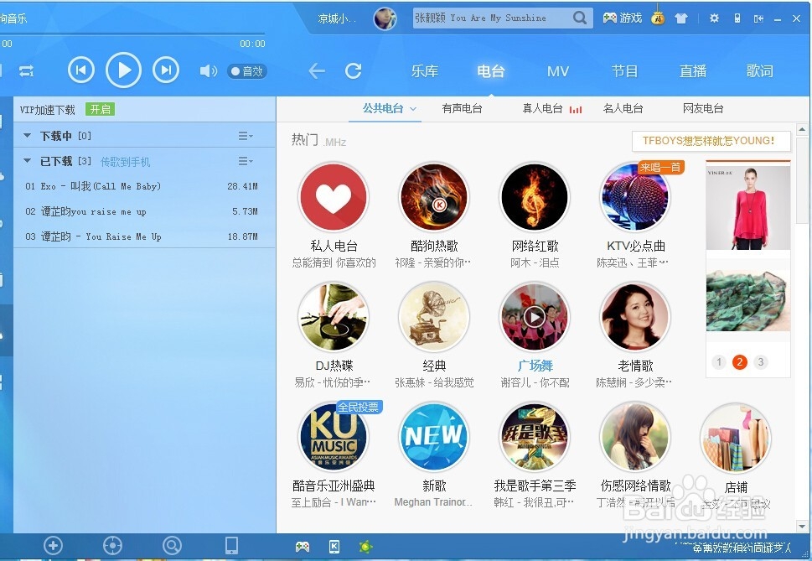Open the search magnifier in bottom bar
Screen dimensions: 812x561
[x=172, y=545]
